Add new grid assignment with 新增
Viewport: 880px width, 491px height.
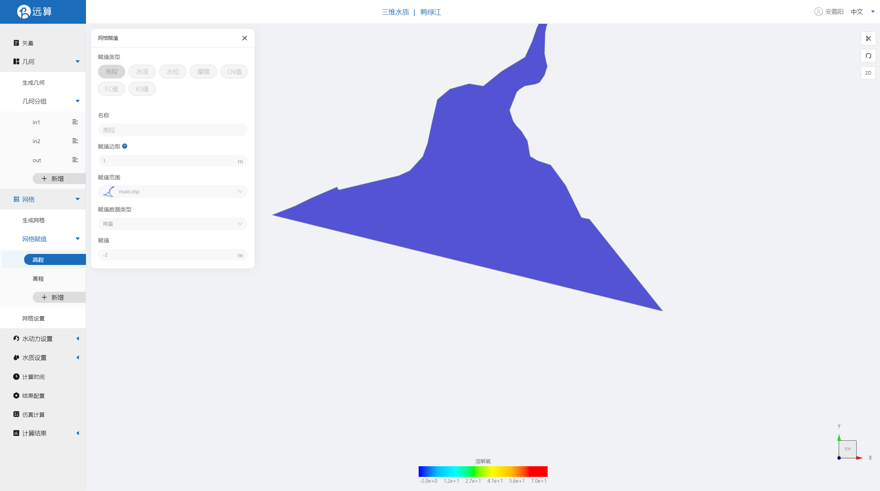coord(59,297)
